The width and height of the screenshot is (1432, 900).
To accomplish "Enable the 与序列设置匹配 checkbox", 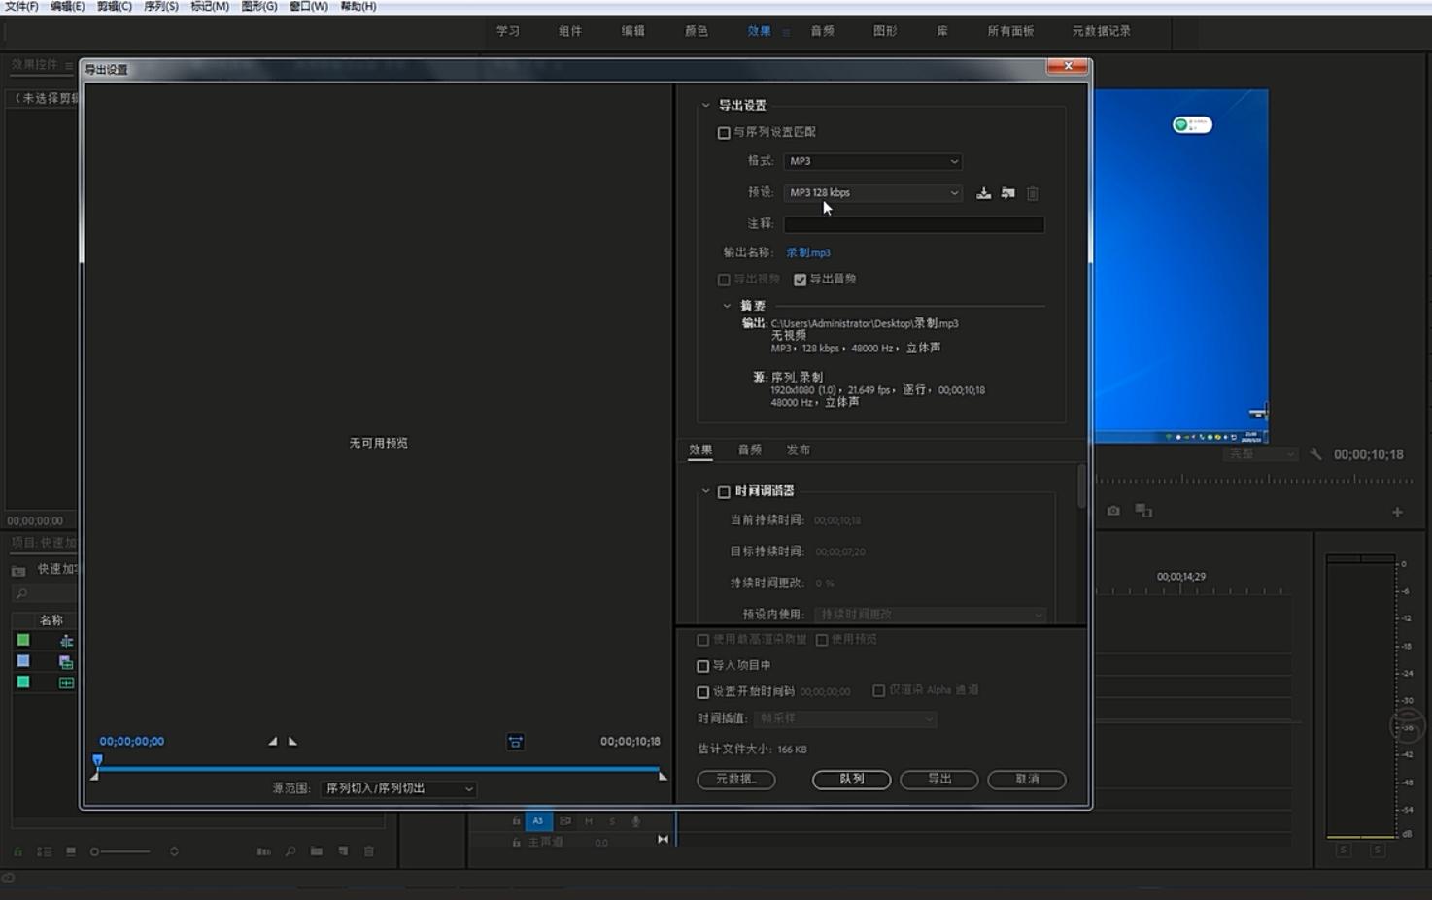I will (724, 132).
